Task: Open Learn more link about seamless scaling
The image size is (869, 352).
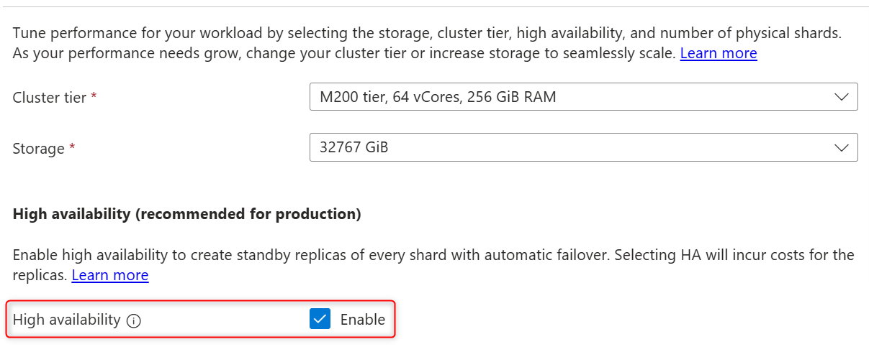Action: pos(718,53)
